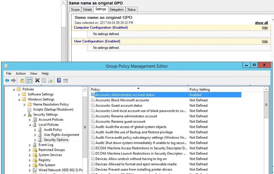Expand the System Services node
This screenshot has height=174, width=274.
pyautogui.click(x=30, y=155)
